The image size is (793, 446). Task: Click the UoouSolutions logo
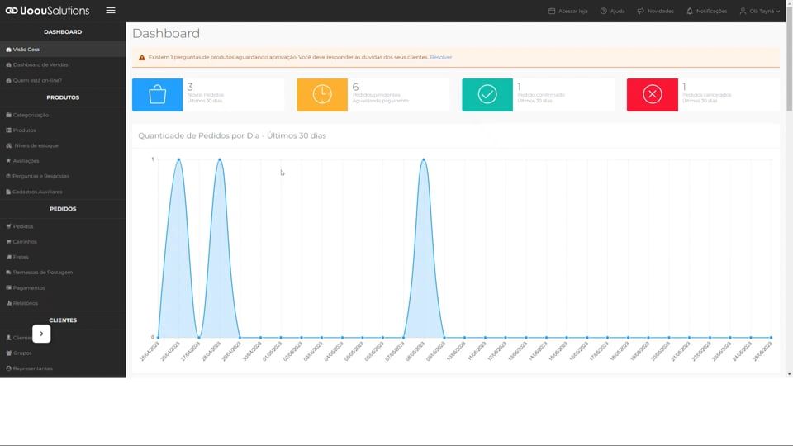(47, 11)
